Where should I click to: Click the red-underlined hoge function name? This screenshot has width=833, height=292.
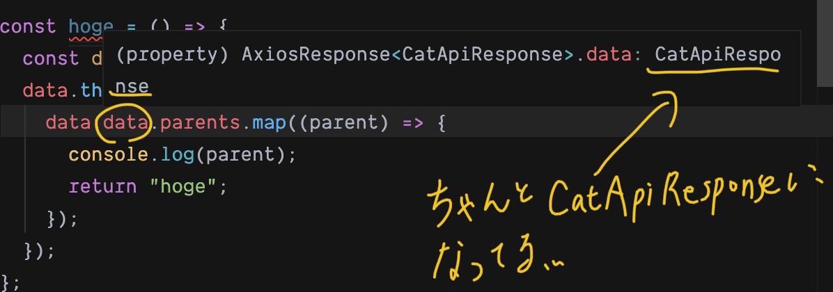tap(91, 27)
